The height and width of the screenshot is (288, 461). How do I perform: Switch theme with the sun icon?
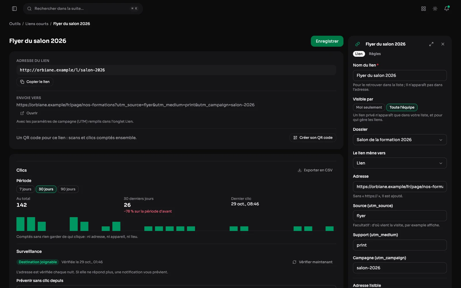tap(435, 9)
